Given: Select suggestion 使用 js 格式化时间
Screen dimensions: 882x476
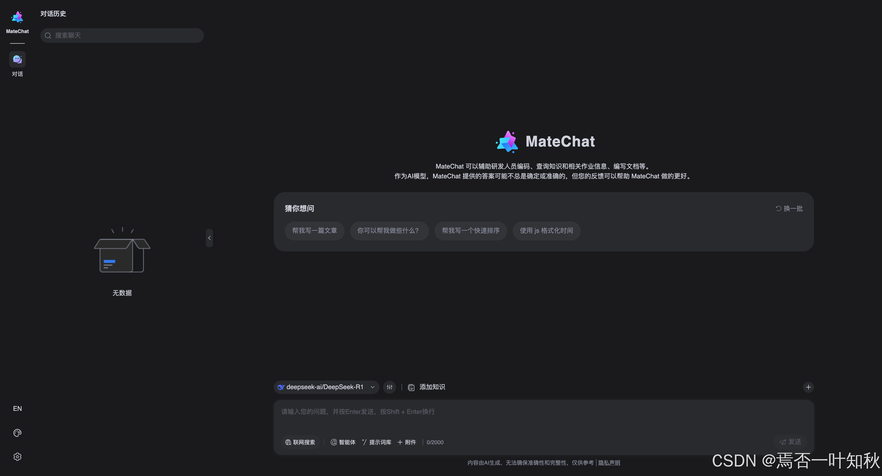Looking at the screenshot, I should coord(546,231).
